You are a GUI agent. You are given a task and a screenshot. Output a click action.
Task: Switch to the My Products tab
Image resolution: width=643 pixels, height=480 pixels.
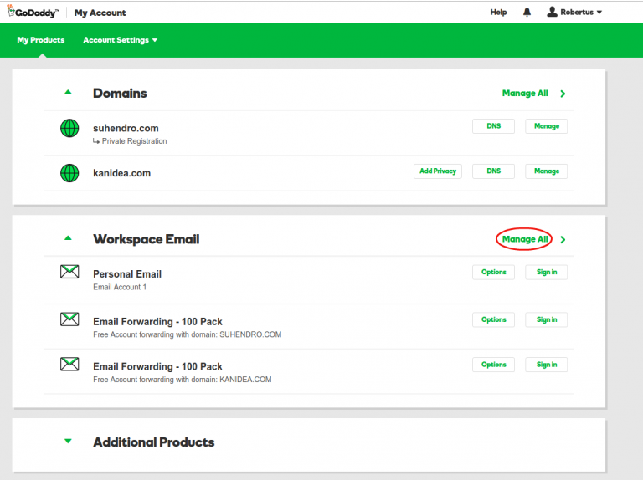[41, 40]
